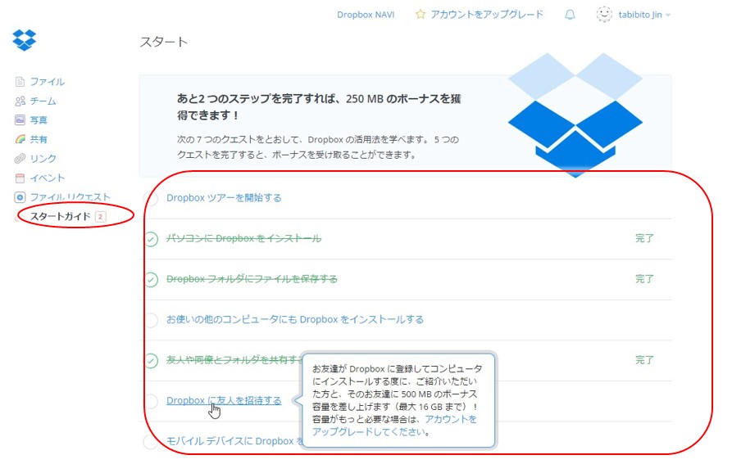
Task: Click the smiley avatar icon
Action: pos(604,15)
